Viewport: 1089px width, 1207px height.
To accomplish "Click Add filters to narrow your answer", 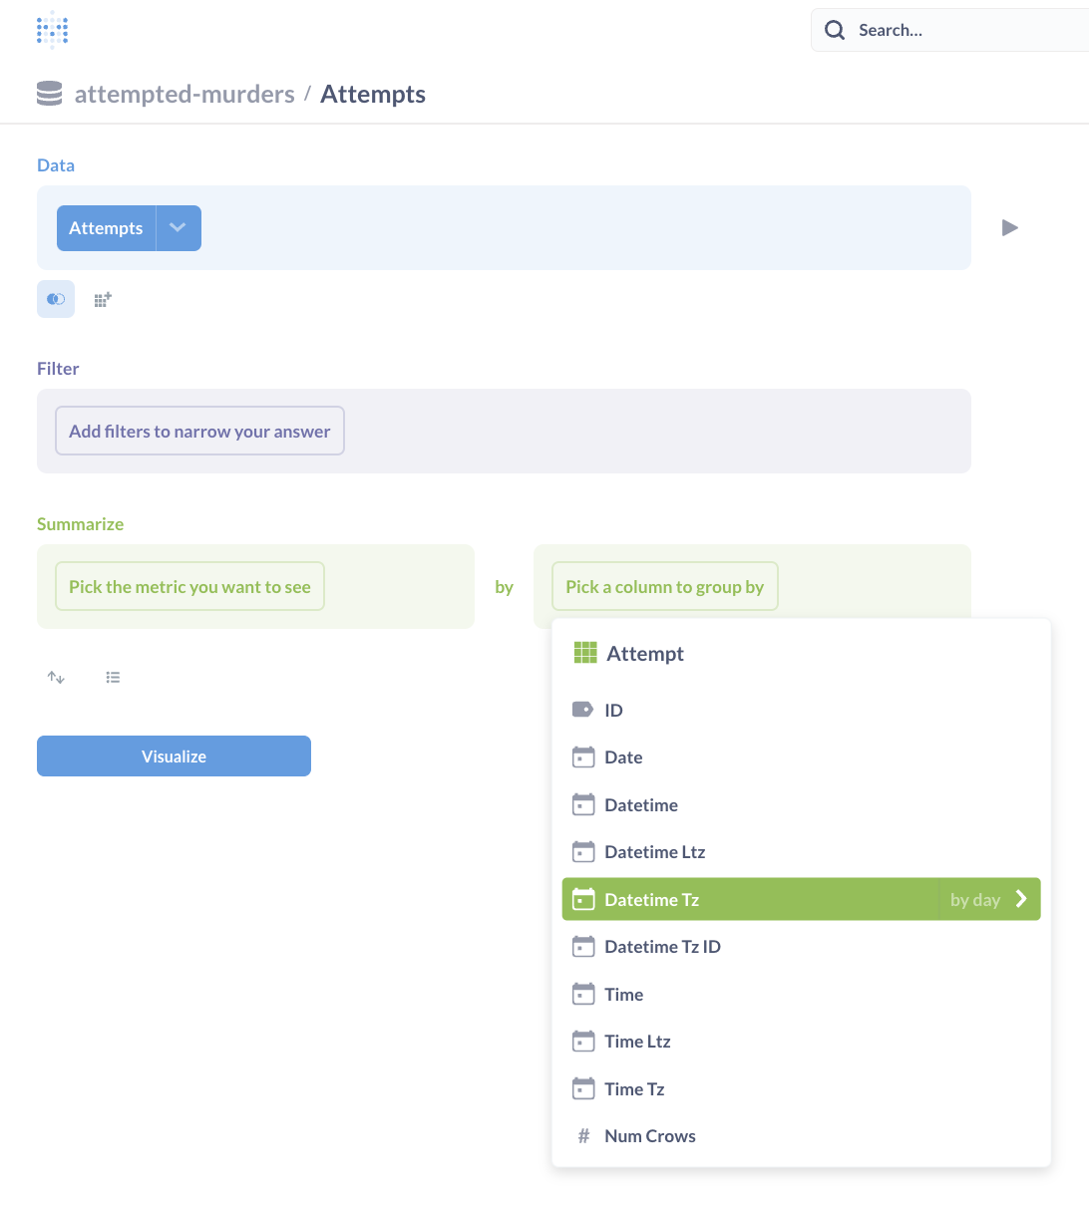I will point(199,431).
